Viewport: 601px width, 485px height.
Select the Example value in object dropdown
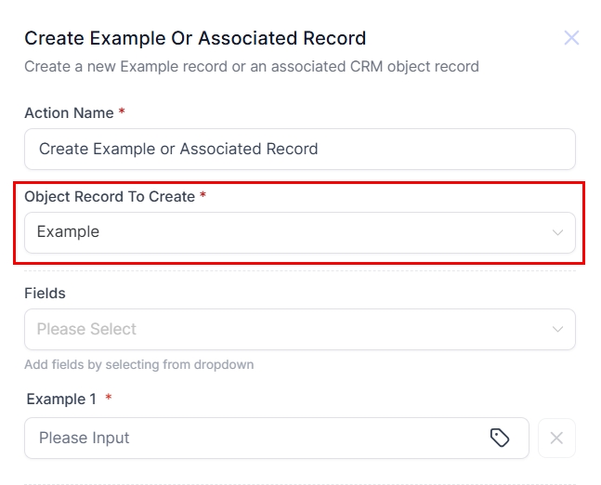(69, 232)
